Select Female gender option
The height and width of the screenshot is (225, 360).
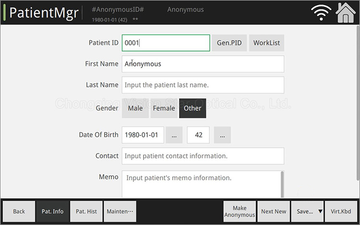click(x=164, y=108)
